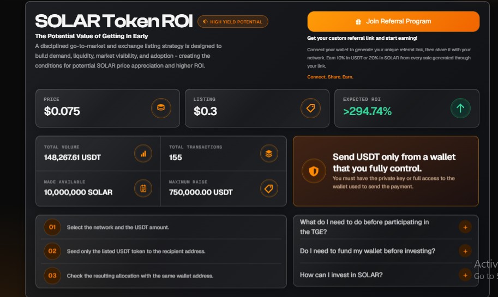Click the coin stack icon in the Price card

[x=161, y=108]
